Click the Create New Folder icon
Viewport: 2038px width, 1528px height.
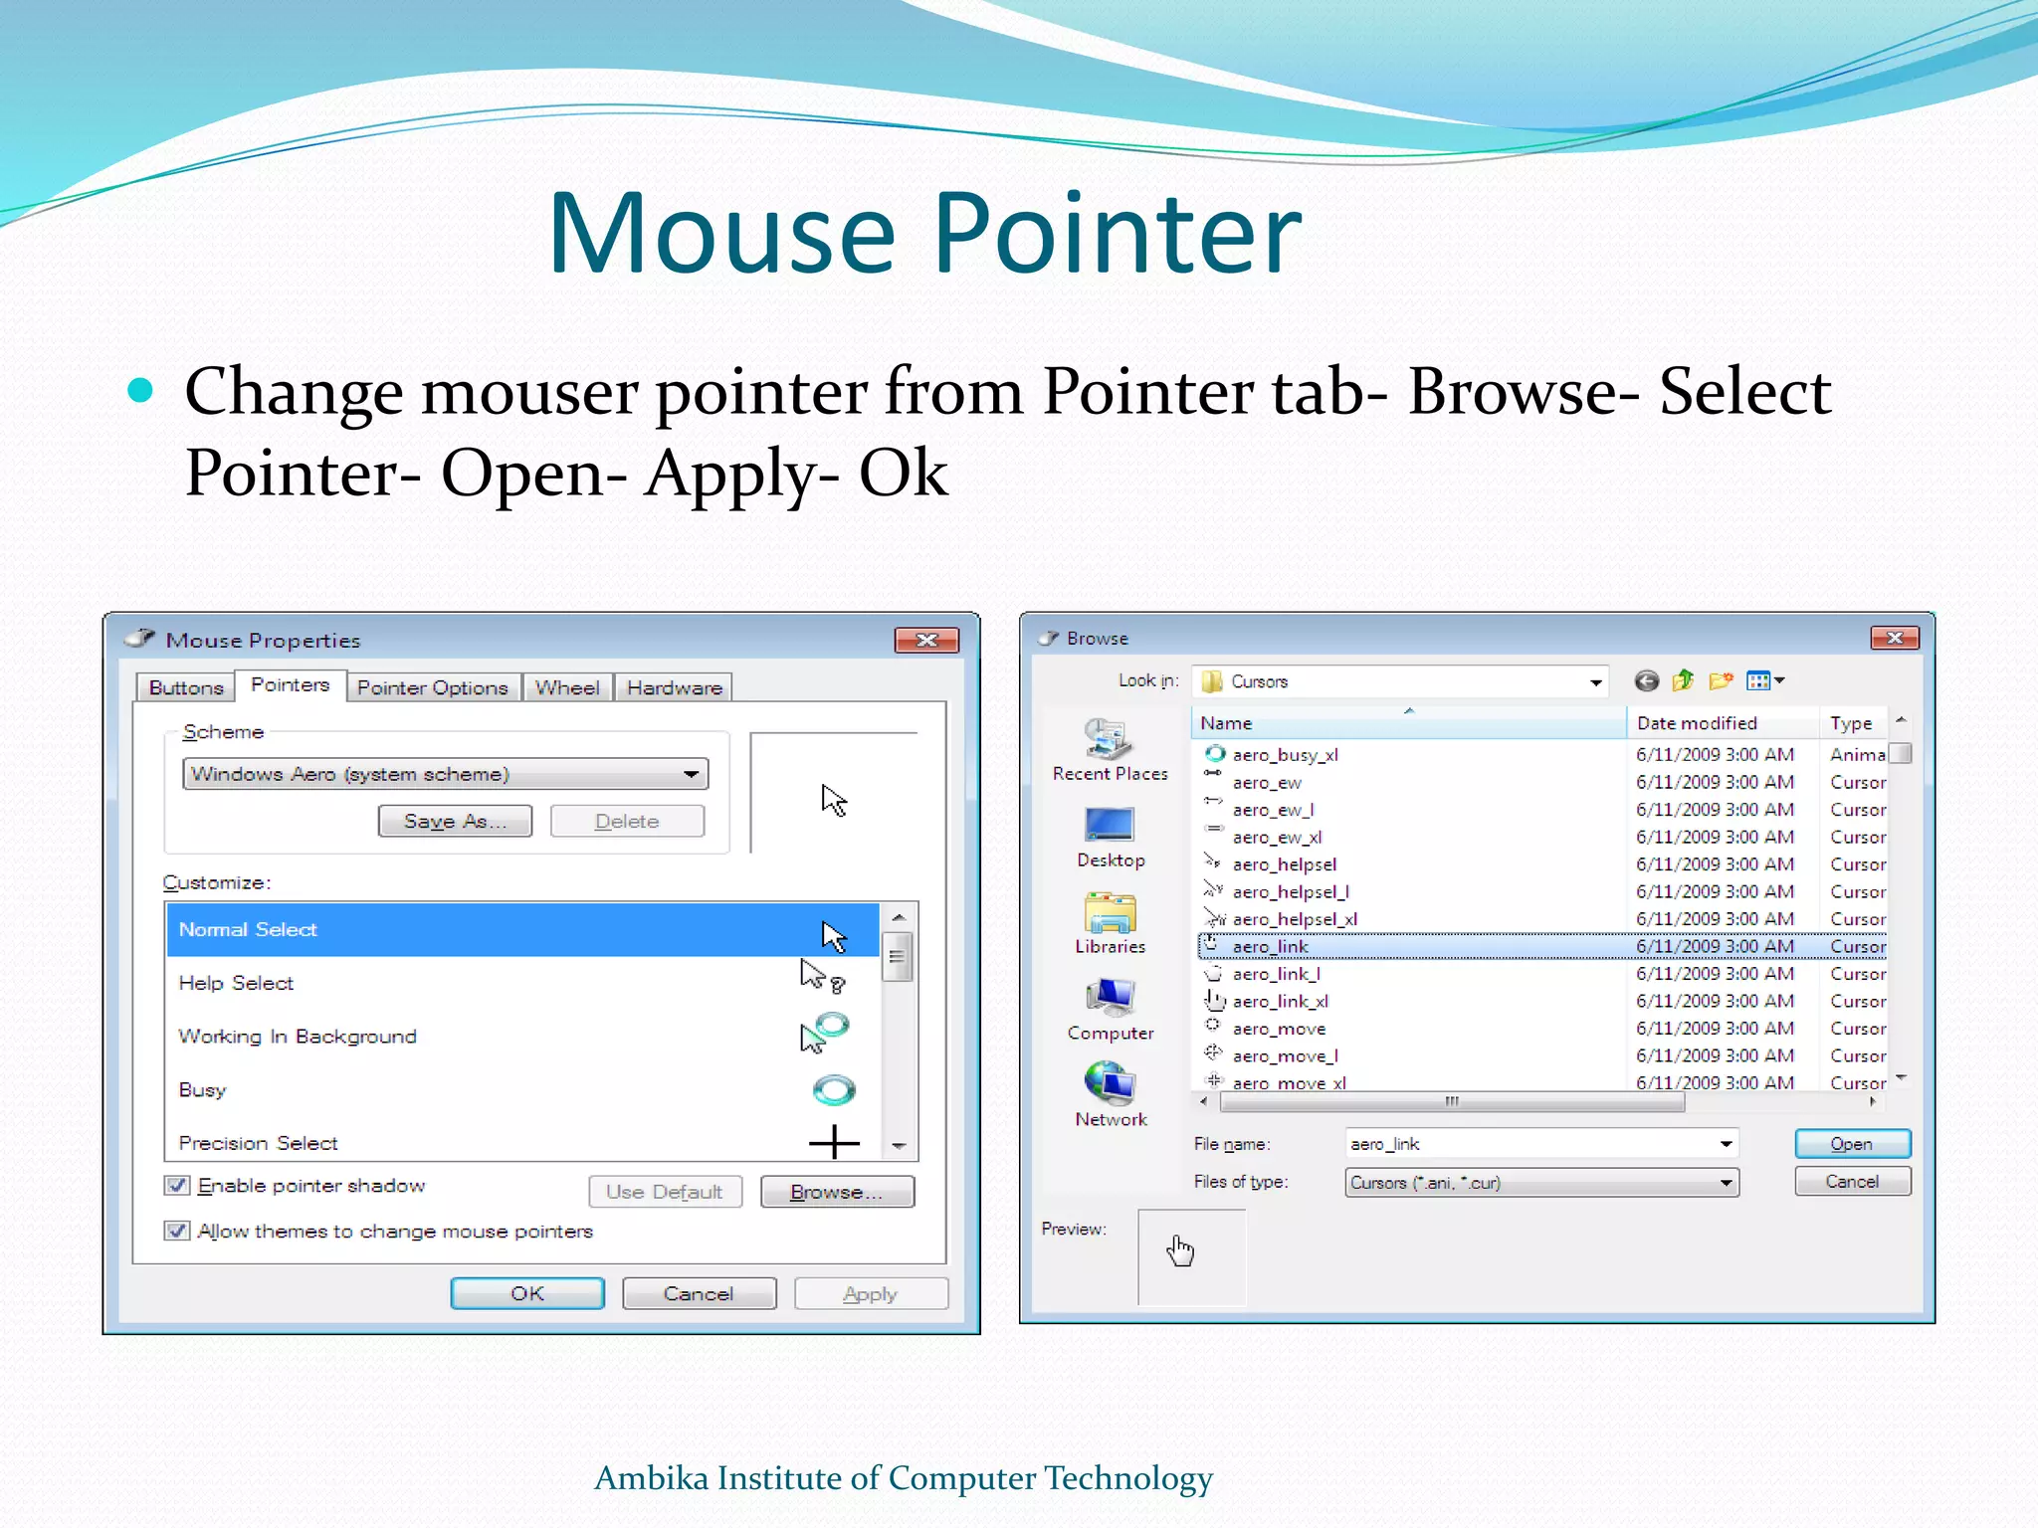[1721, 681]
